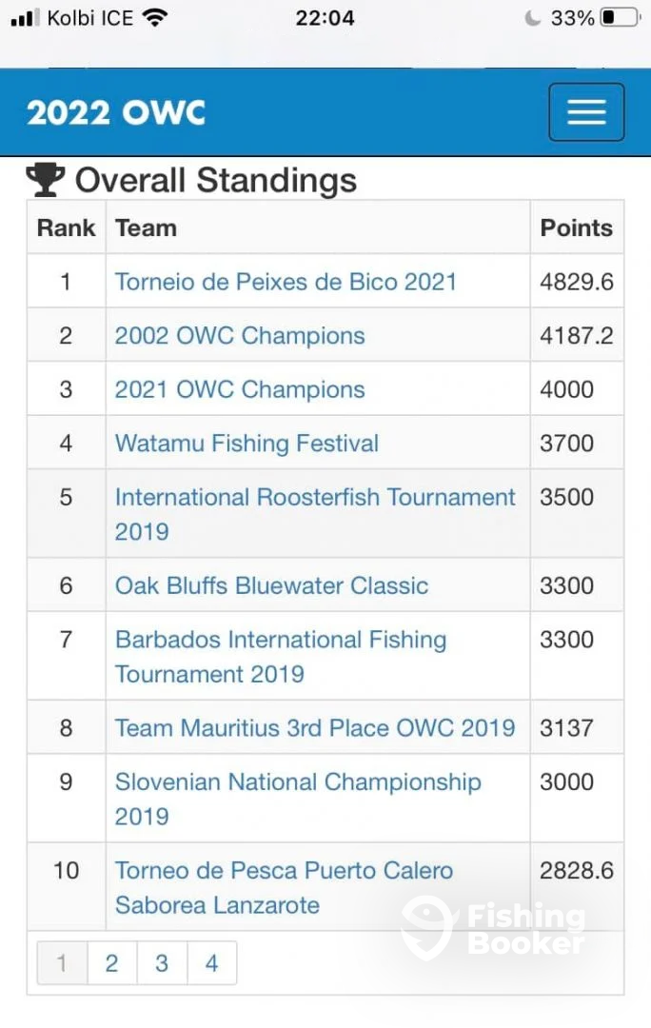
Task: Jump to standings page 4
Action: pos(211,963)
